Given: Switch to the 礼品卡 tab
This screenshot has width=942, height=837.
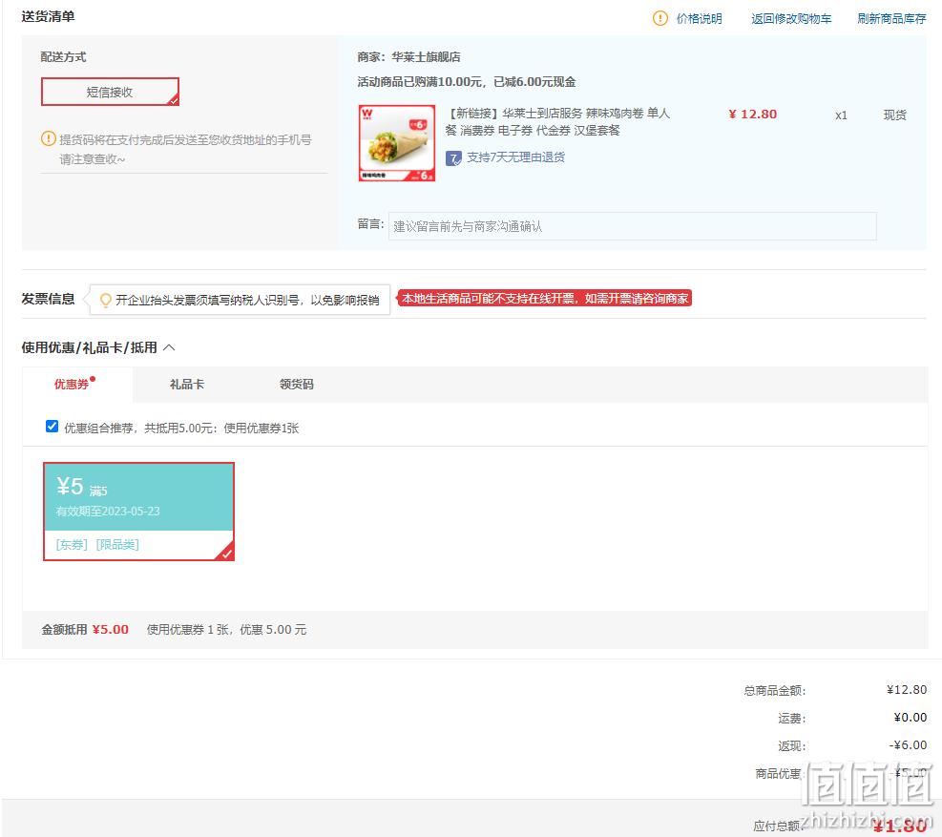Looking at the screenshot, I should [x=187, y=384].
